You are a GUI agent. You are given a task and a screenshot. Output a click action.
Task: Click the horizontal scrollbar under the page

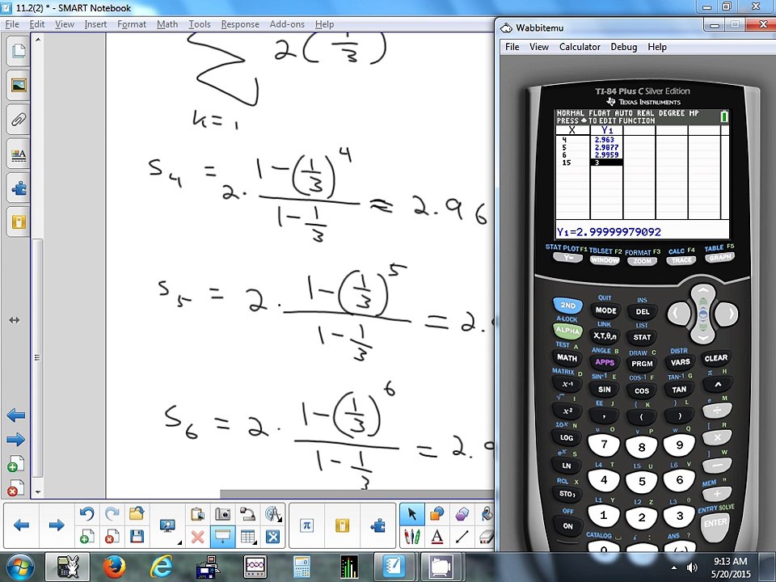click(x=356, y=494)
